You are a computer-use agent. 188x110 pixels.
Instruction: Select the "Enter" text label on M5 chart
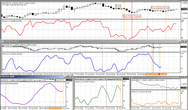tap(118, 6)
